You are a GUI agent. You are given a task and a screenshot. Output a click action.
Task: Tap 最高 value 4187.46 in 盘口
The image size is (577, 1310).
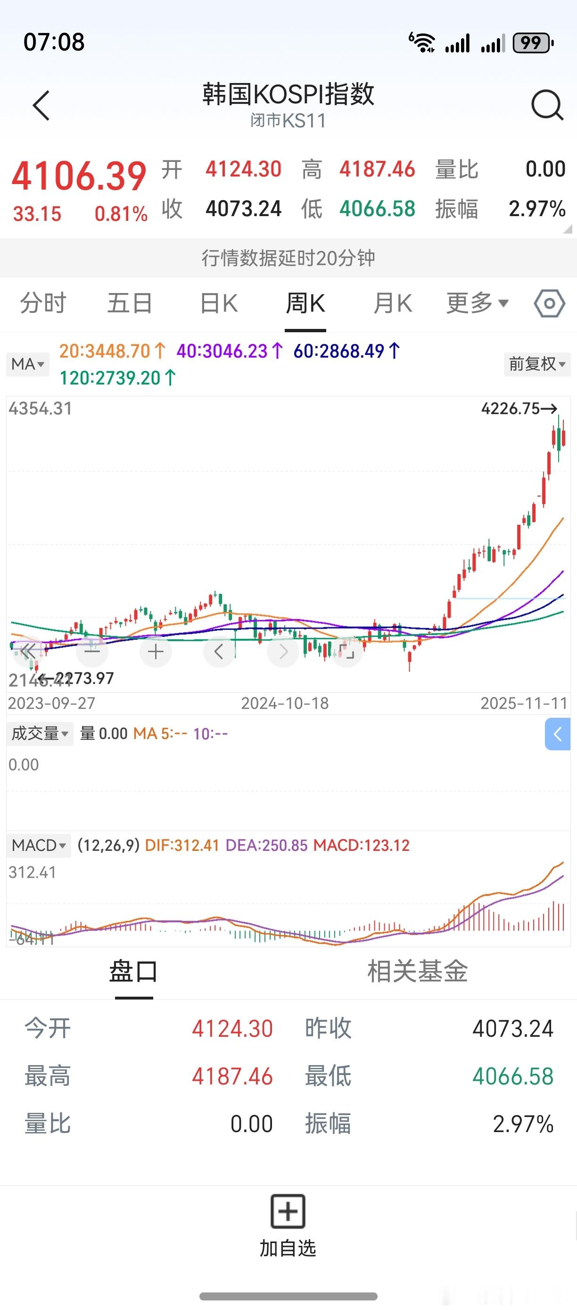(232, 1076)
